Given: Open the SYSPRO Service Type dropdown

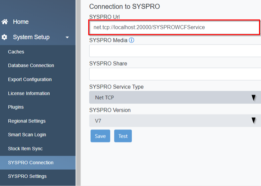Looking at the screenshot, I should (175, 97).
